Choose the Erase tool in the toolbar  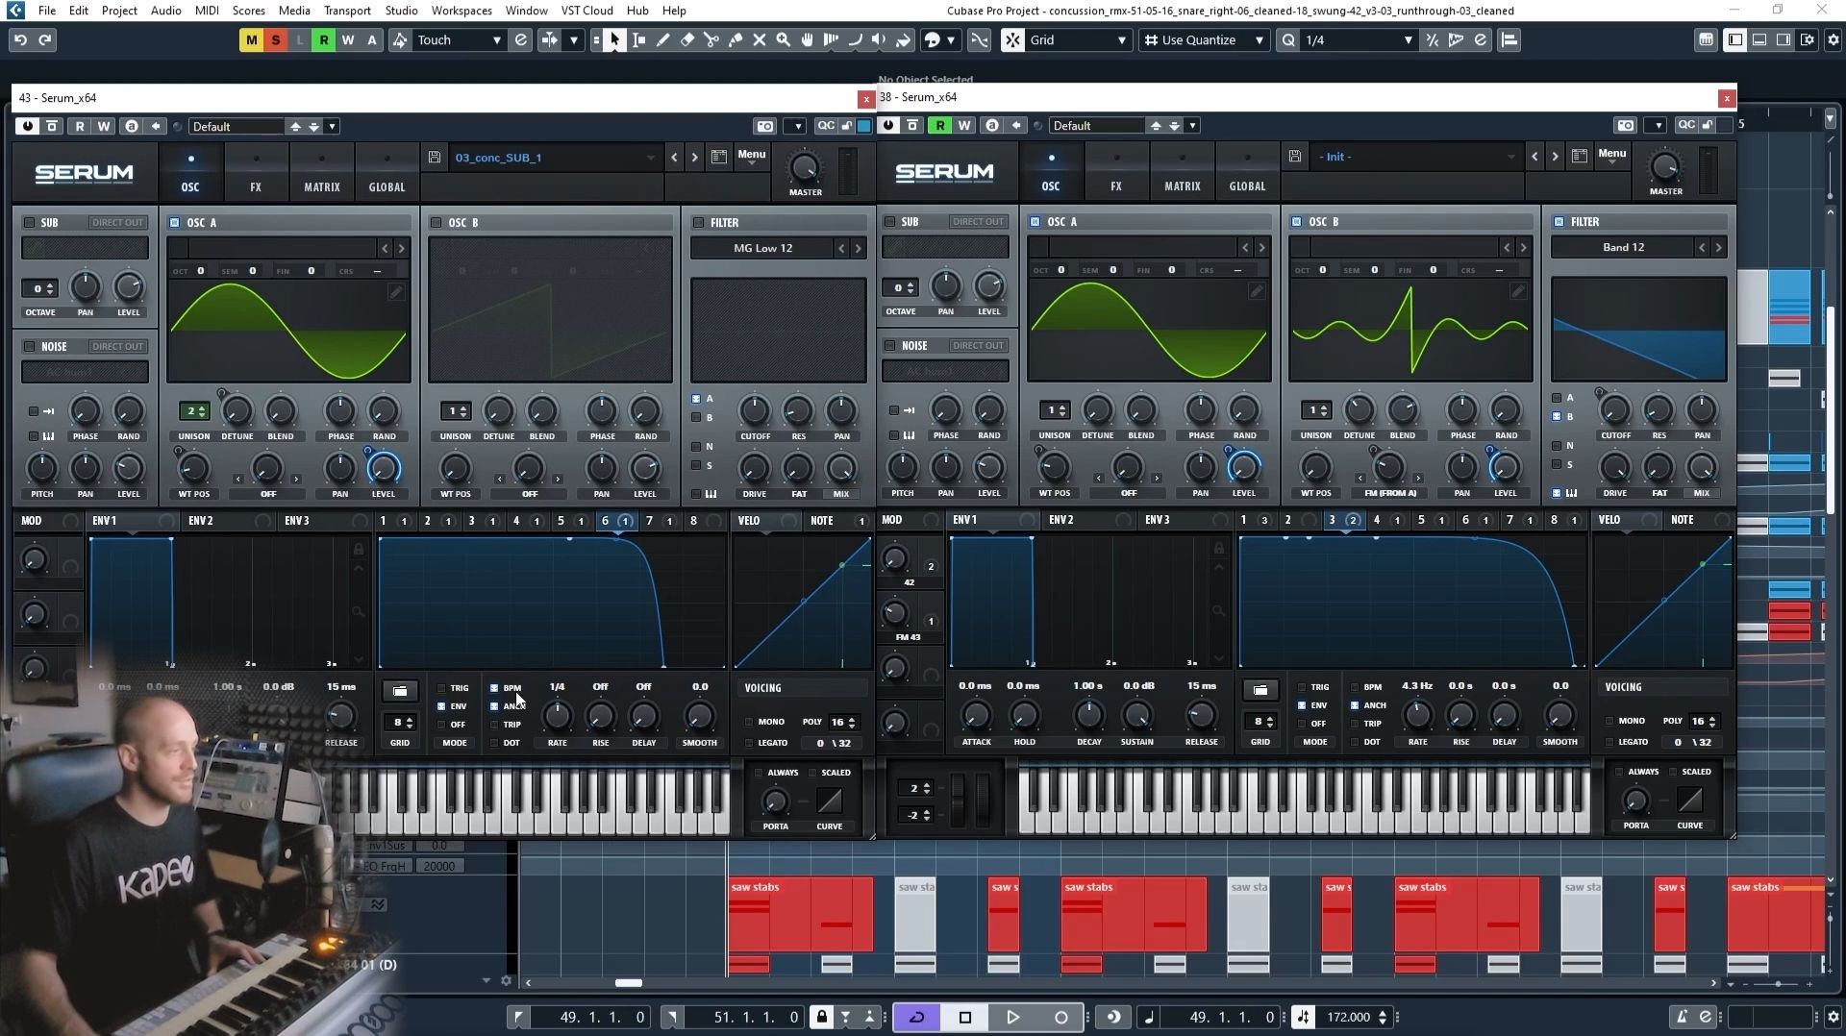point(686,39)
